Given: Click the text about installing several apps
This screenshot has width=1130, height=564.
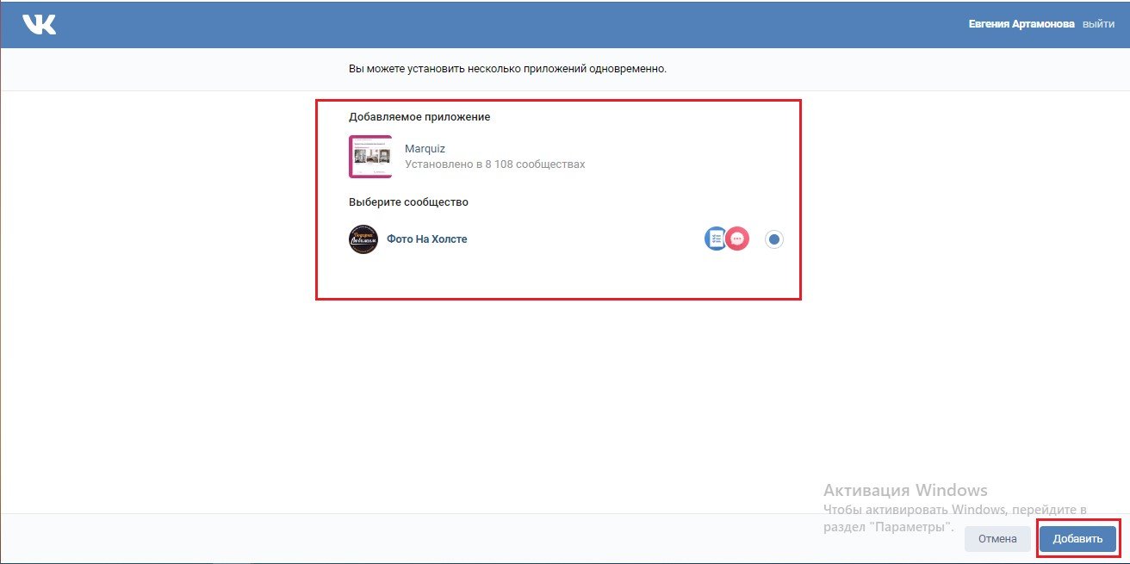Looking at the screenshot, I should click(507, 68).
